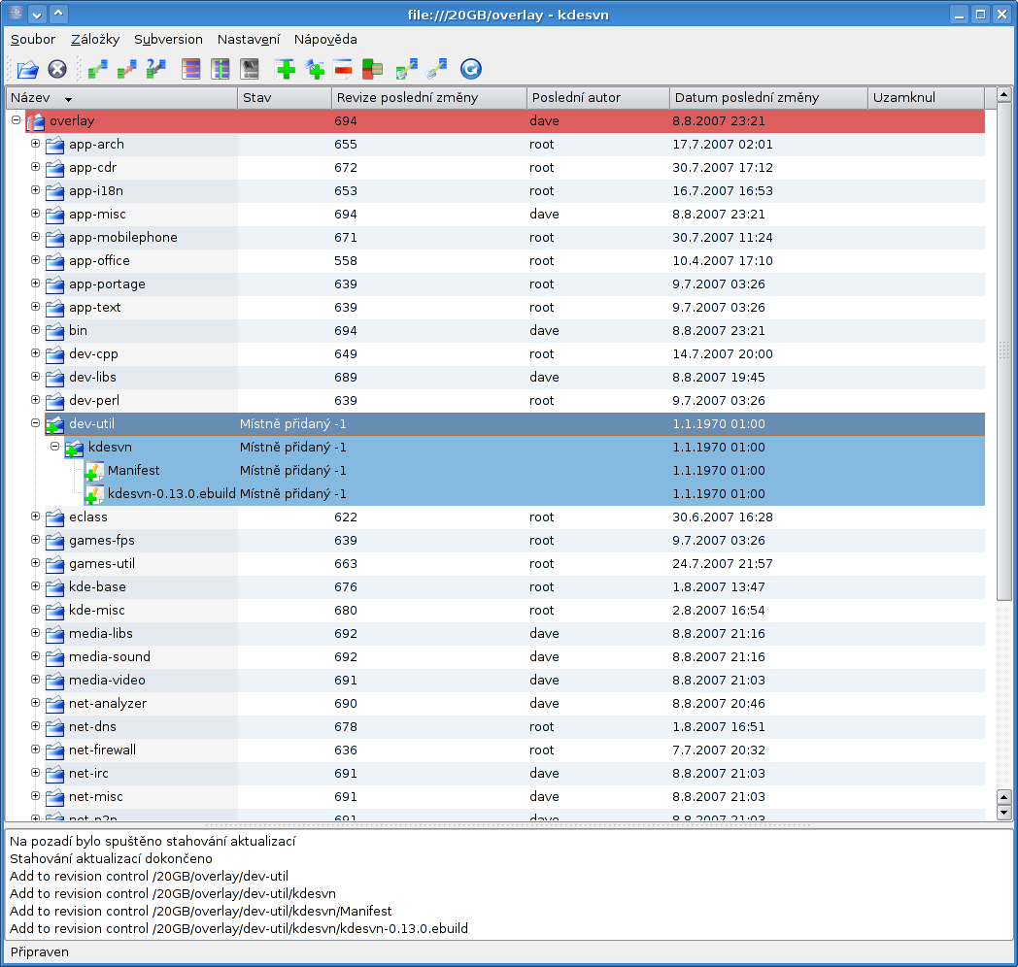Image resolution: width=1018 pixels, height=967 pixels.
Task: Click the 'Připraven' status bar text
Action: pyautogui.click(x=40, y=952)
